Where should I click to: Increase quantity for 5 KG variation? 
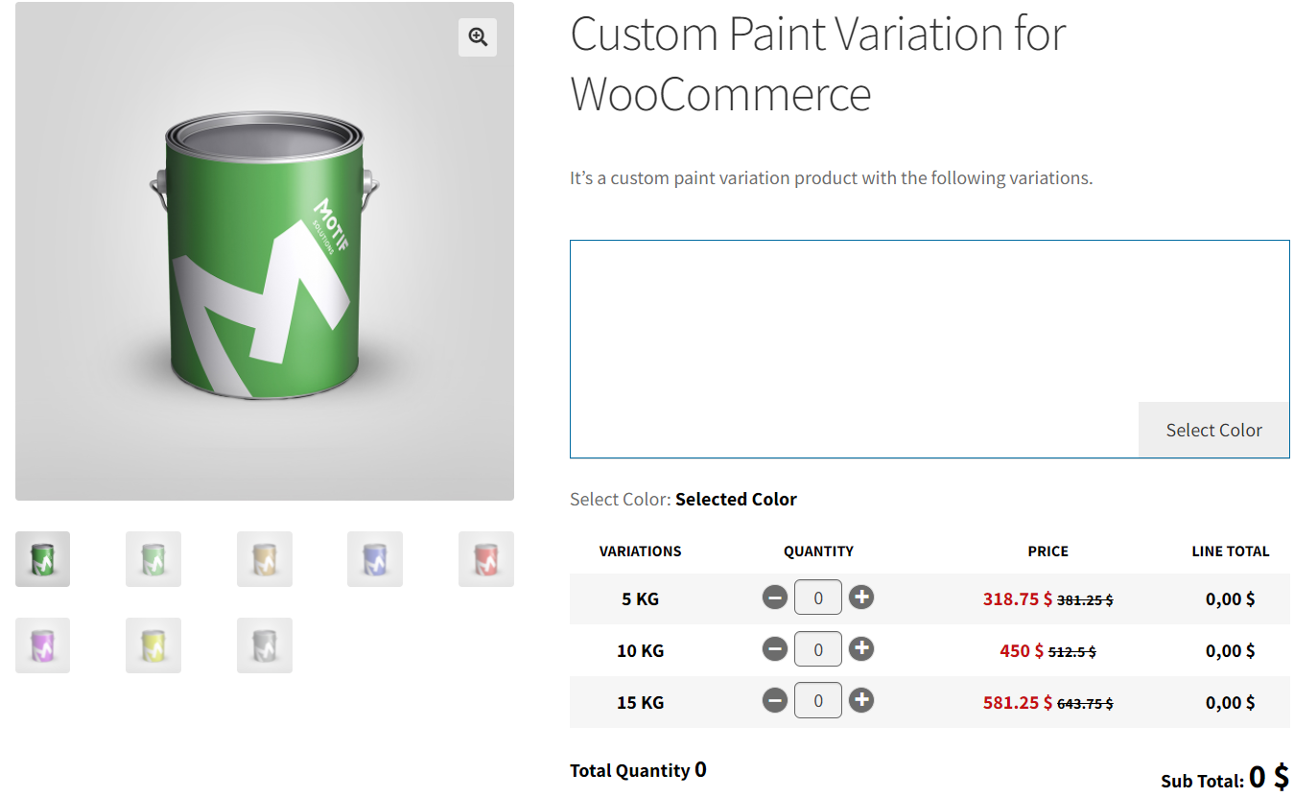point(861,598)
